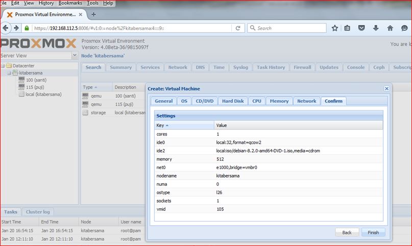This screenshot has width=412, height=246.
Task: Open the Bookmarks menu
Action: 70,3
